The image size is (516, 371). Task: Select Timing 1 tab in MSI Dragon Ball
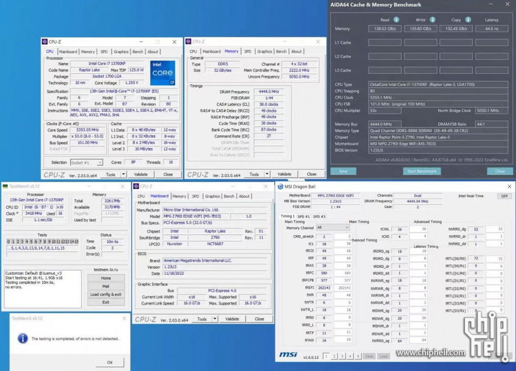point(287,216)
